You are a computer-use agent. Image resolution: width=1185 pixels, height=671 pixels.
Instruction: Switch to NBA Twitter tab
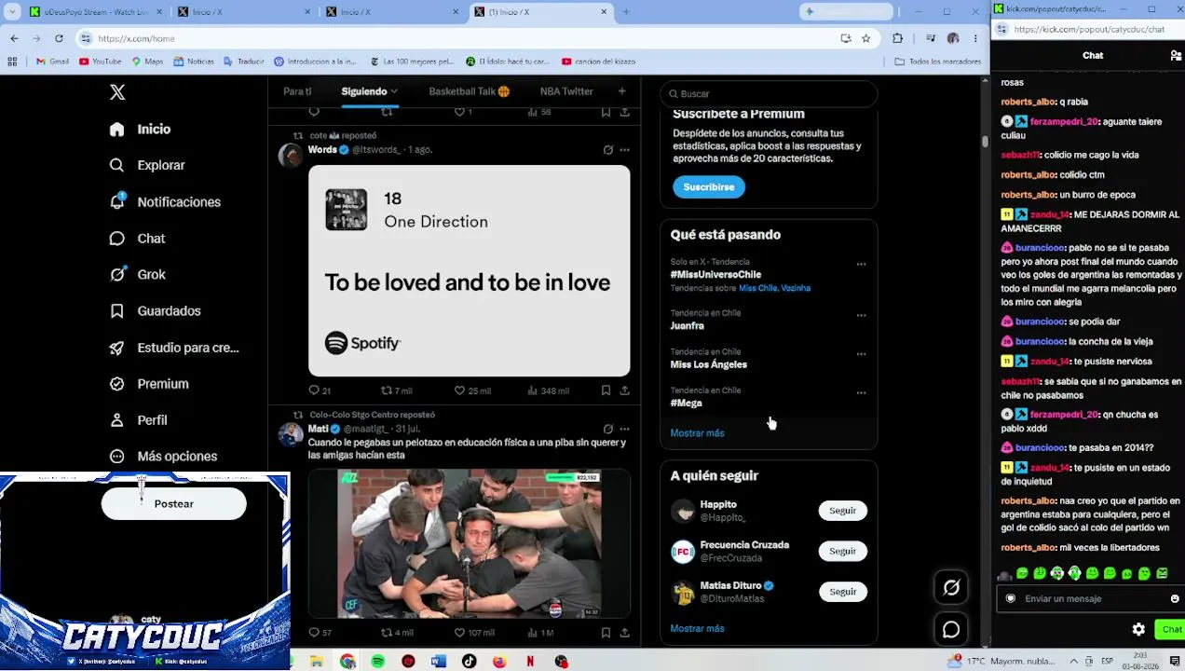[x=566, y=91]
